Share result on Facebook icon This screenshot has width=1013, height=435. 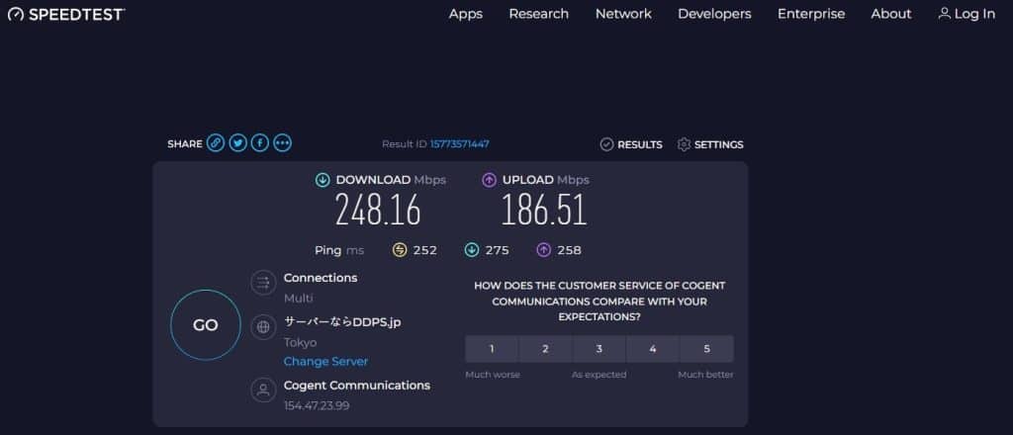tap(260, 143)
